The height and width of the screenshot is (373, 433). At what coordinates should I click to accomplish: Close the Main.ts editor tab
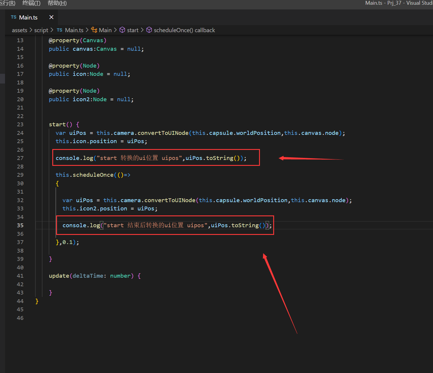tap(51, 17)
